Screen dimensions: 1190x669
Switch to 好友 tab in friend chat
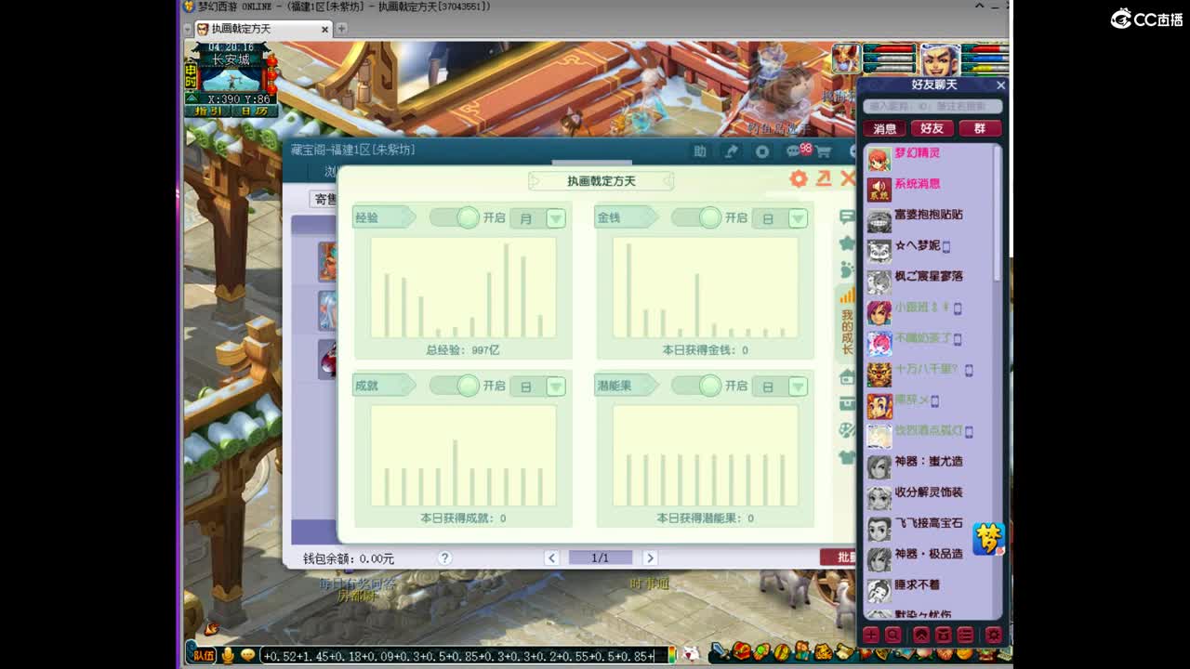(x=932, y=128)
